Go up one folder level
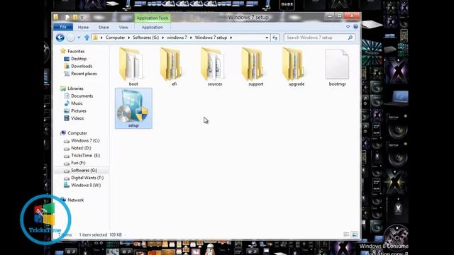 pos(87,38)
